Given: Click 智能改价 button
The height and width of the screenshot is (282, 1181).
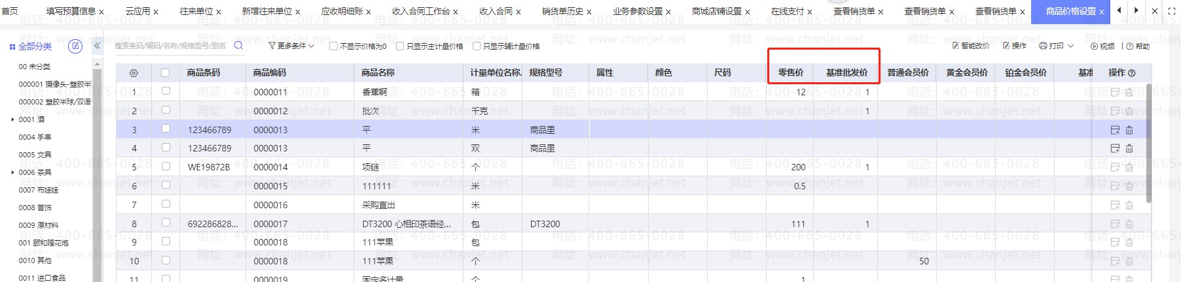Looking at the screenshot, I should (x=971, y=46).
